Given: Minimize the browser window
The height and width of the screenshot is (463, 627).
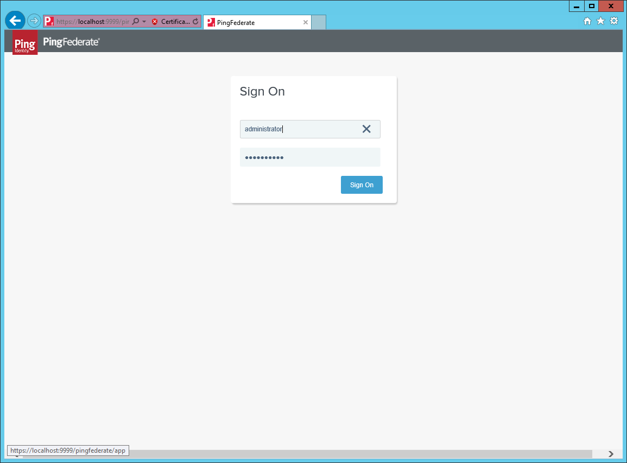Looking at the screenshot, I should (576, 7).
